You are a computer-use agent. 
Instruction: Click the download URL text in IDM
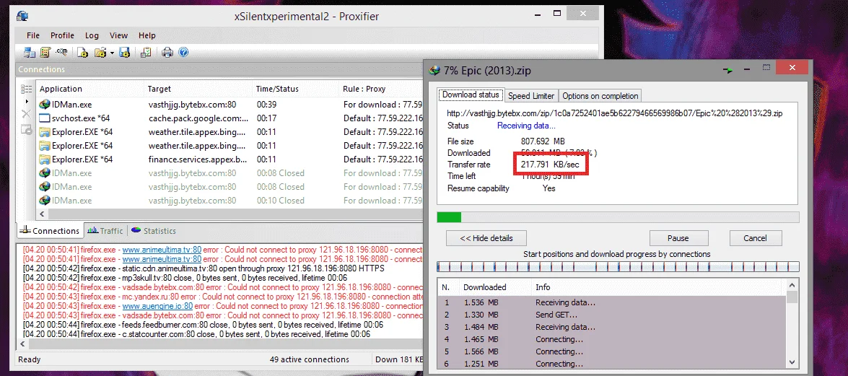[614, 113]
